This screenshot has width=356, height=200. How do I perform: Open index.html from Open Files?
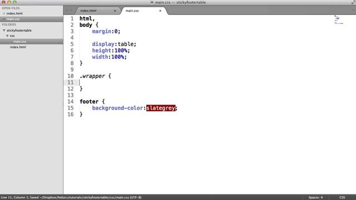pyautogui.click(x=14, y=13)
